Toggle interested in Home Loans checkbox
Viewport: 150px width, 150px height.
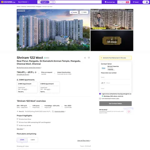click(x=100, y=98)
